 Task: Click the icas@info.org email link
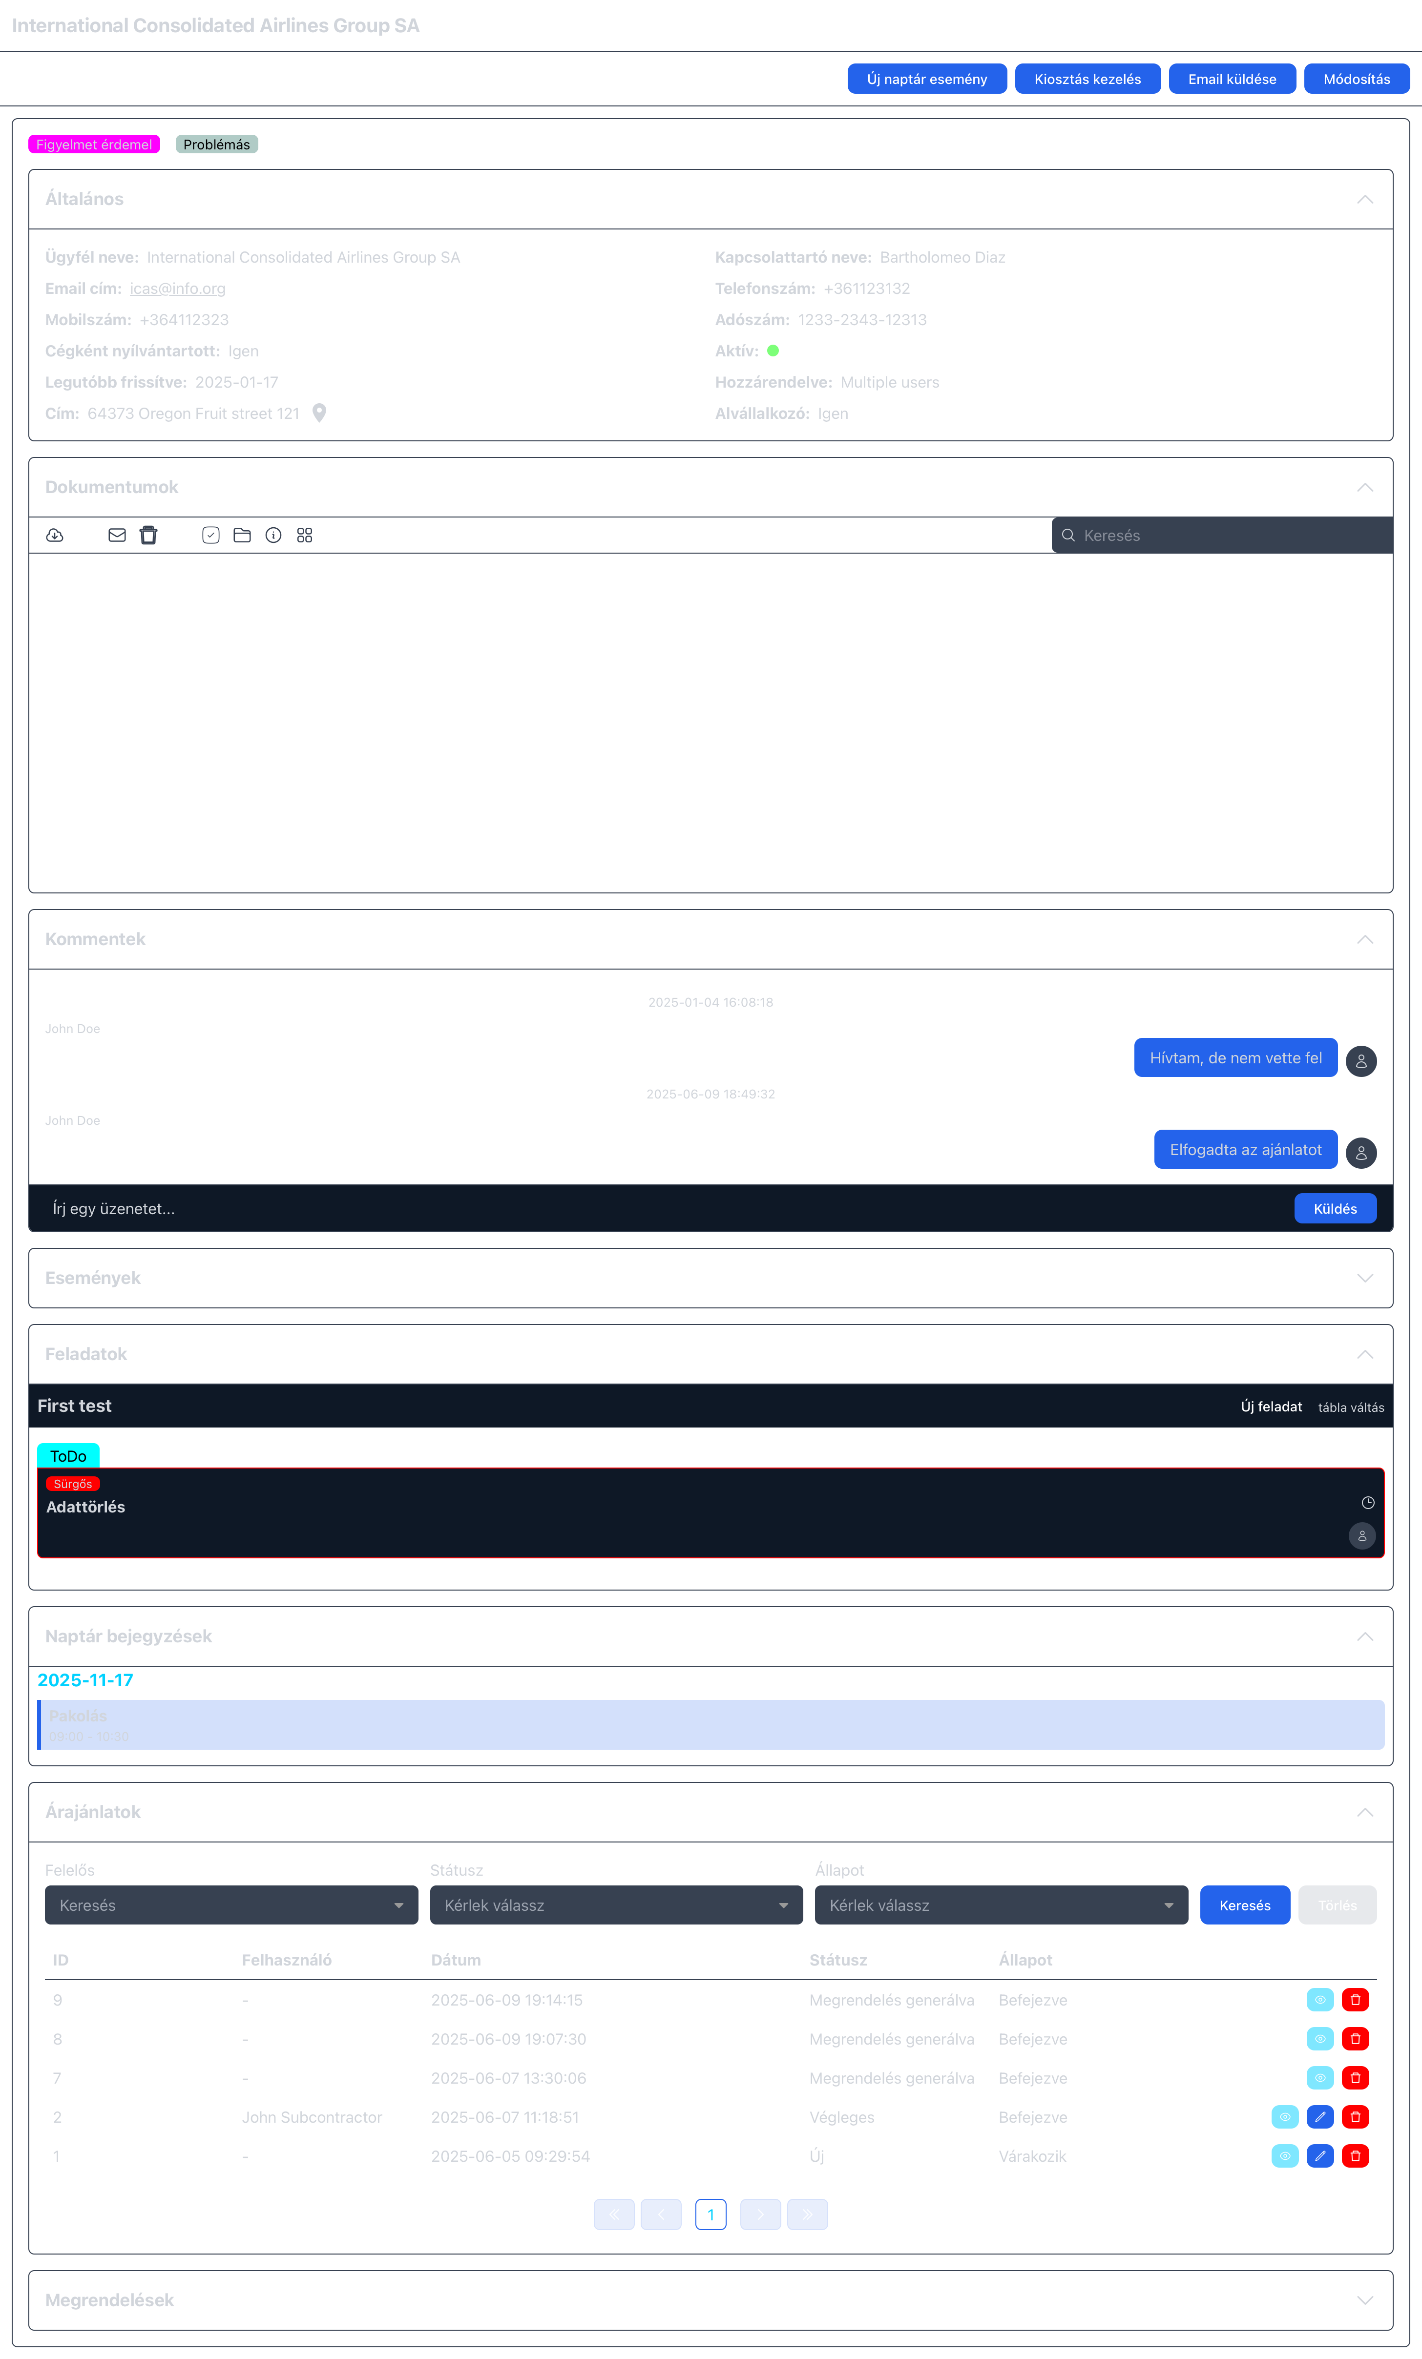point(178,288)
